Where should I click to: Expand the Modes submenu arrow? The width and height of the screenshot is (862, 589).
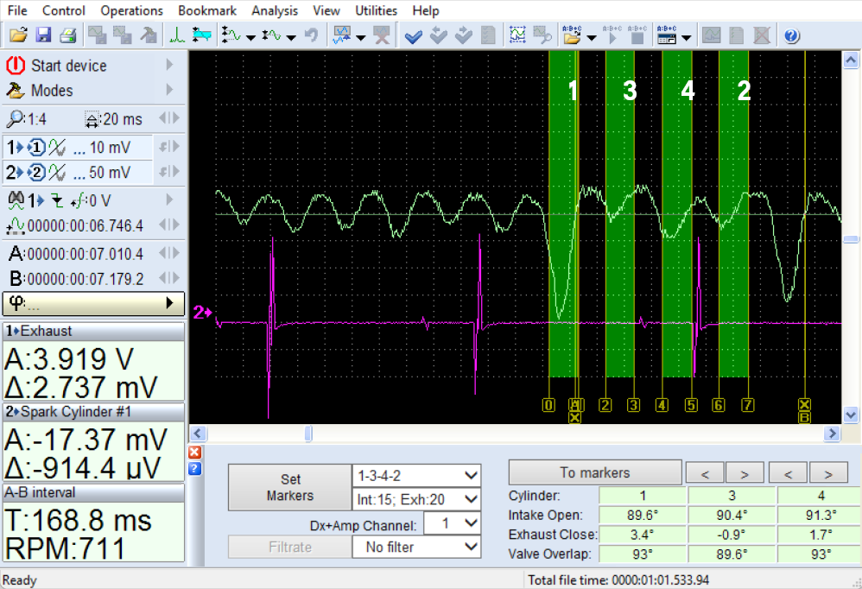tap(169, 90)
